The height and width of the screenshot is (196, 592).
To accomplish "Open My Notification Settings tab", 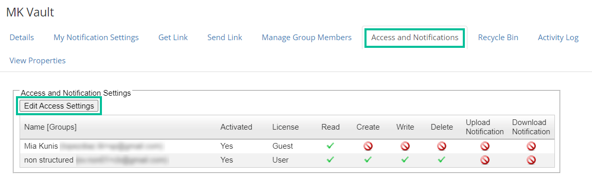I will coord(96,38).
